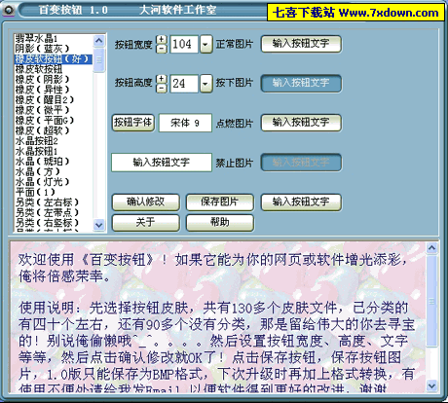The width and height of the screenshot is (448, 403).
Task: Select 橡皮（阴影） skin in list
Action: pyautogui.click(x=42, y=80)
